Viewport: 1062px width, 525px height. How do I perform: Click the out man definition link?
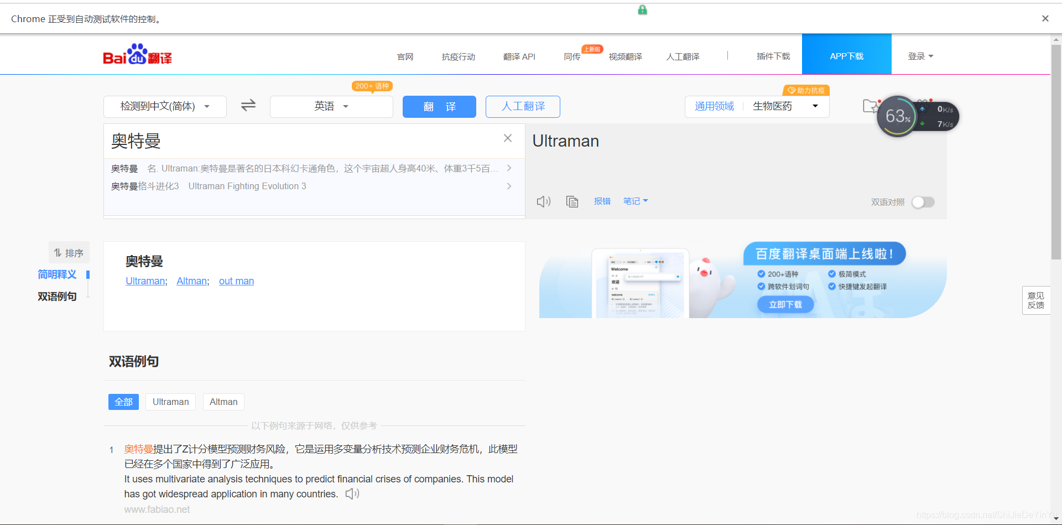click(x=236, y=281)
